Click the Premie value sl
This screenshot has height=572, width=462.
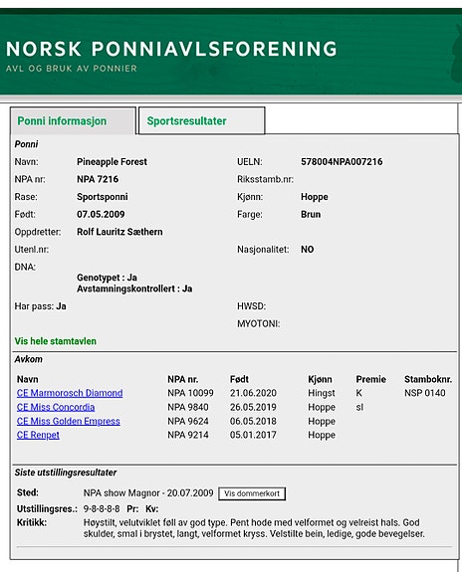coord(359,407)
